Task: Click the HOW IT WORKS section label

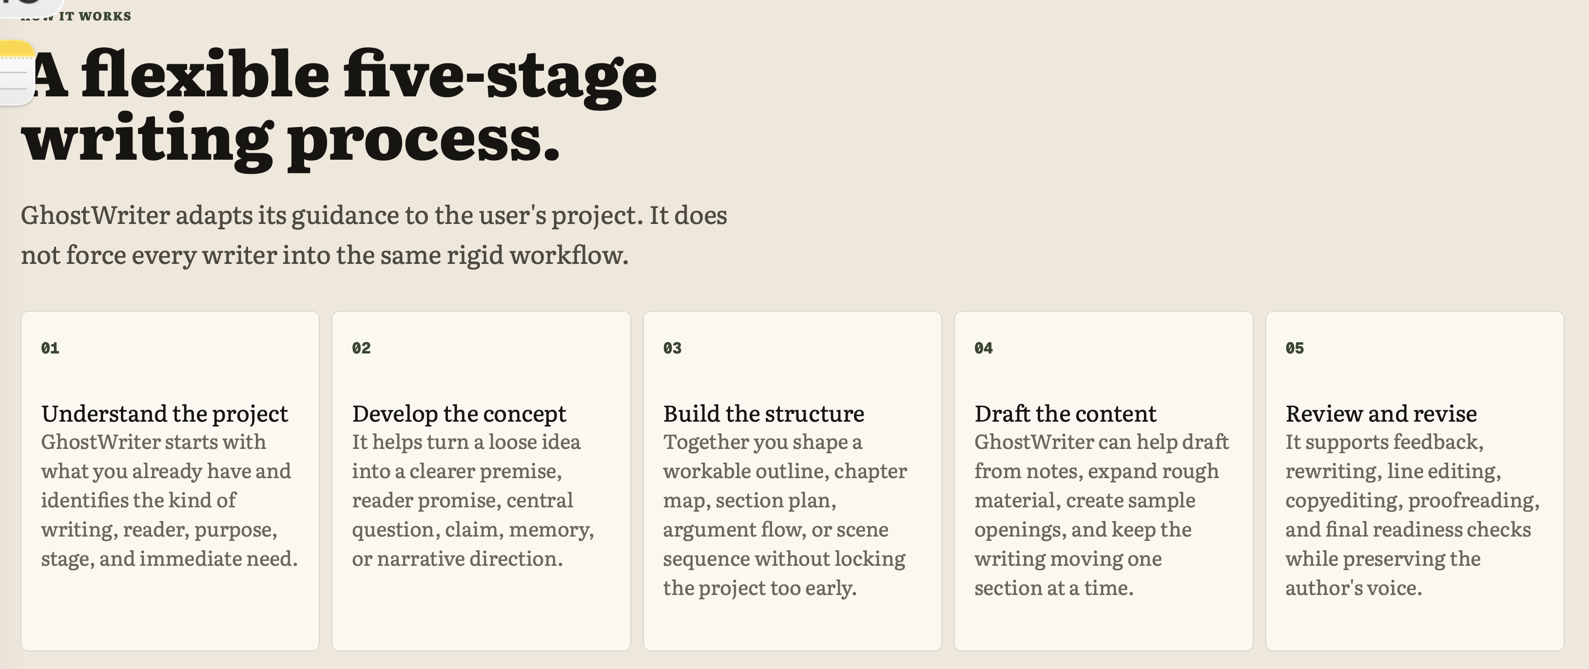Action: click(76, 16)
